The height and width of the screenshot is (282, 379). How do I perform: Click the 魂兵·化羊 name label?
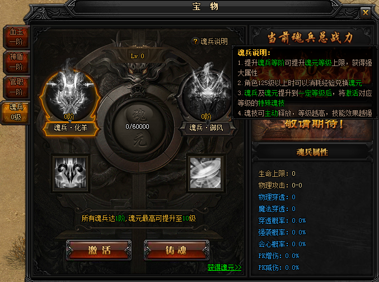click(x=71, y=128)
